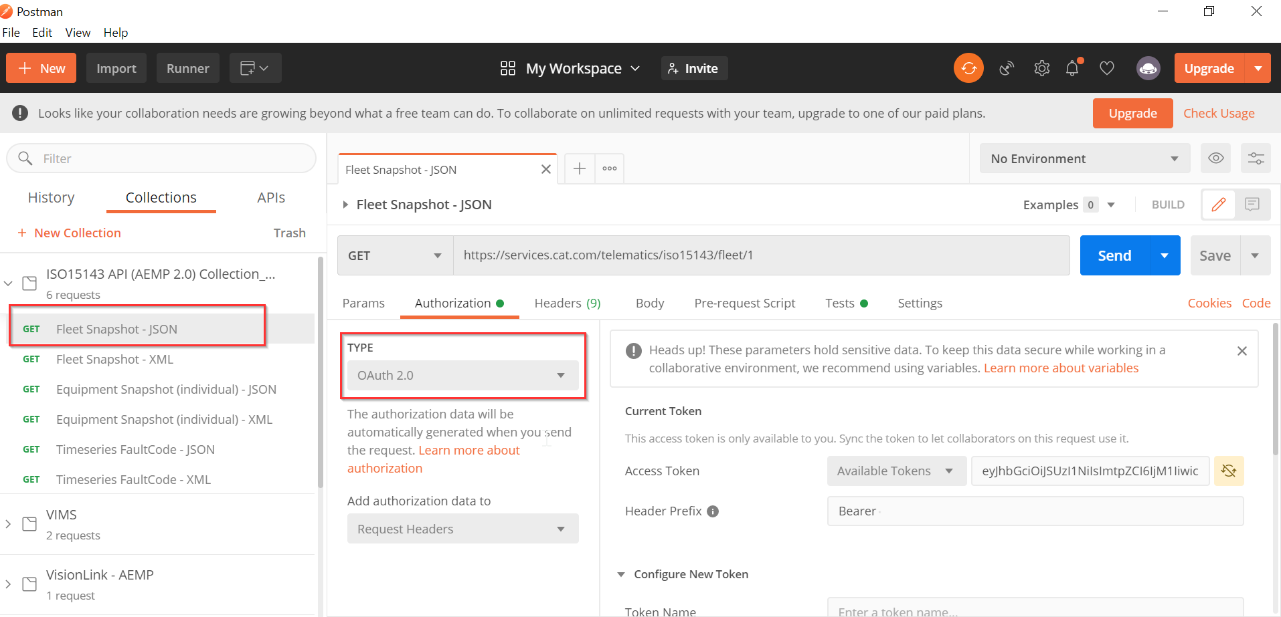Collapse the ISO15143 API collection
Viewport: 1281px width, 617px height.
pyautogui.click(x=8, y=283)
